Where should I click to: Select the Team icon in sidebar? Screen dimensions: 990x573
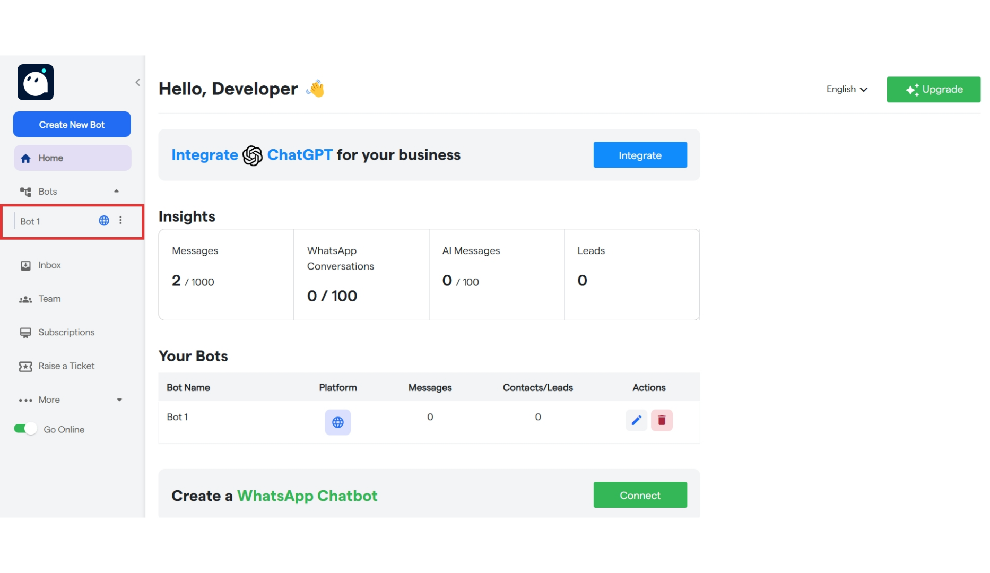point(25,299)
